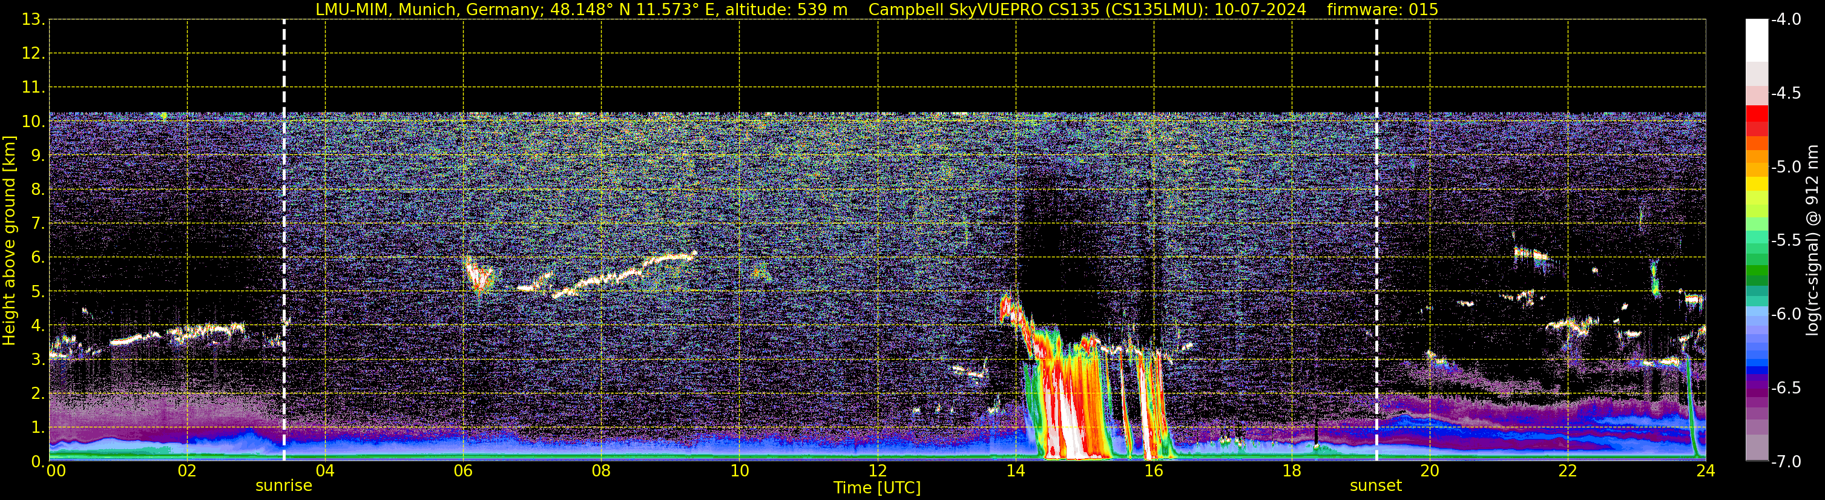Click the '16' time tick label

coord(1154,471)
